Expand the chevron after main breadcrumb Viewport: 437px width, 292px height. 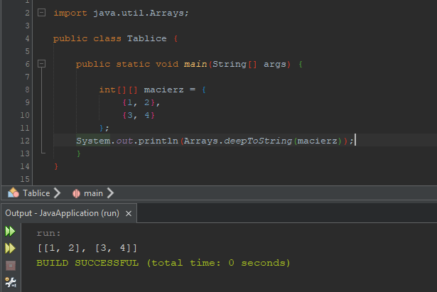(x=110, y=193)
